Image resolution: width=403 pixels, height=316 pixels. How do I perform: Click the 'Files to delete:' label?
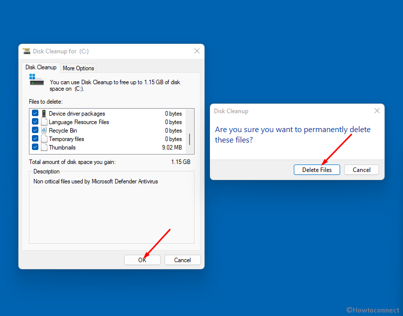click(46, 102)
